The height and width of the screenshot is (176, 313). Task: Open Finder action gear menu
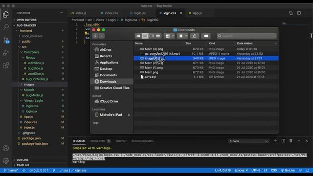click(x=182, y=36)
